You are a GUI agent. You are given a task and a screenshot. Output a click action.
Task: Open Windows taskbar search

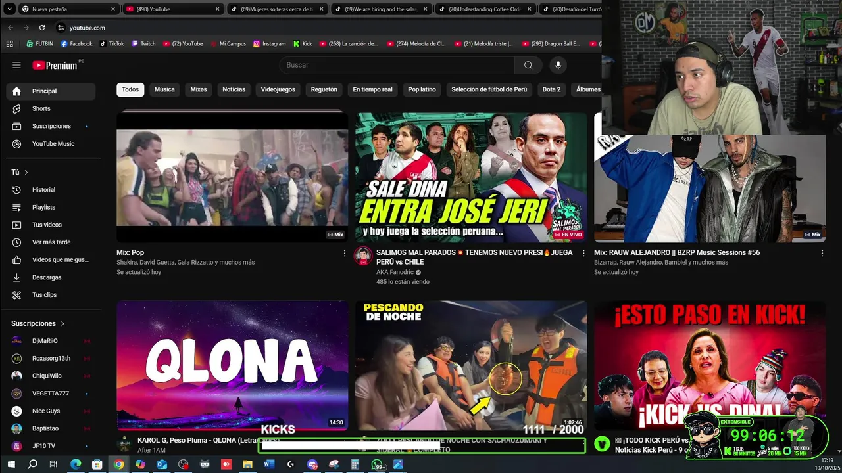[32, 464]
